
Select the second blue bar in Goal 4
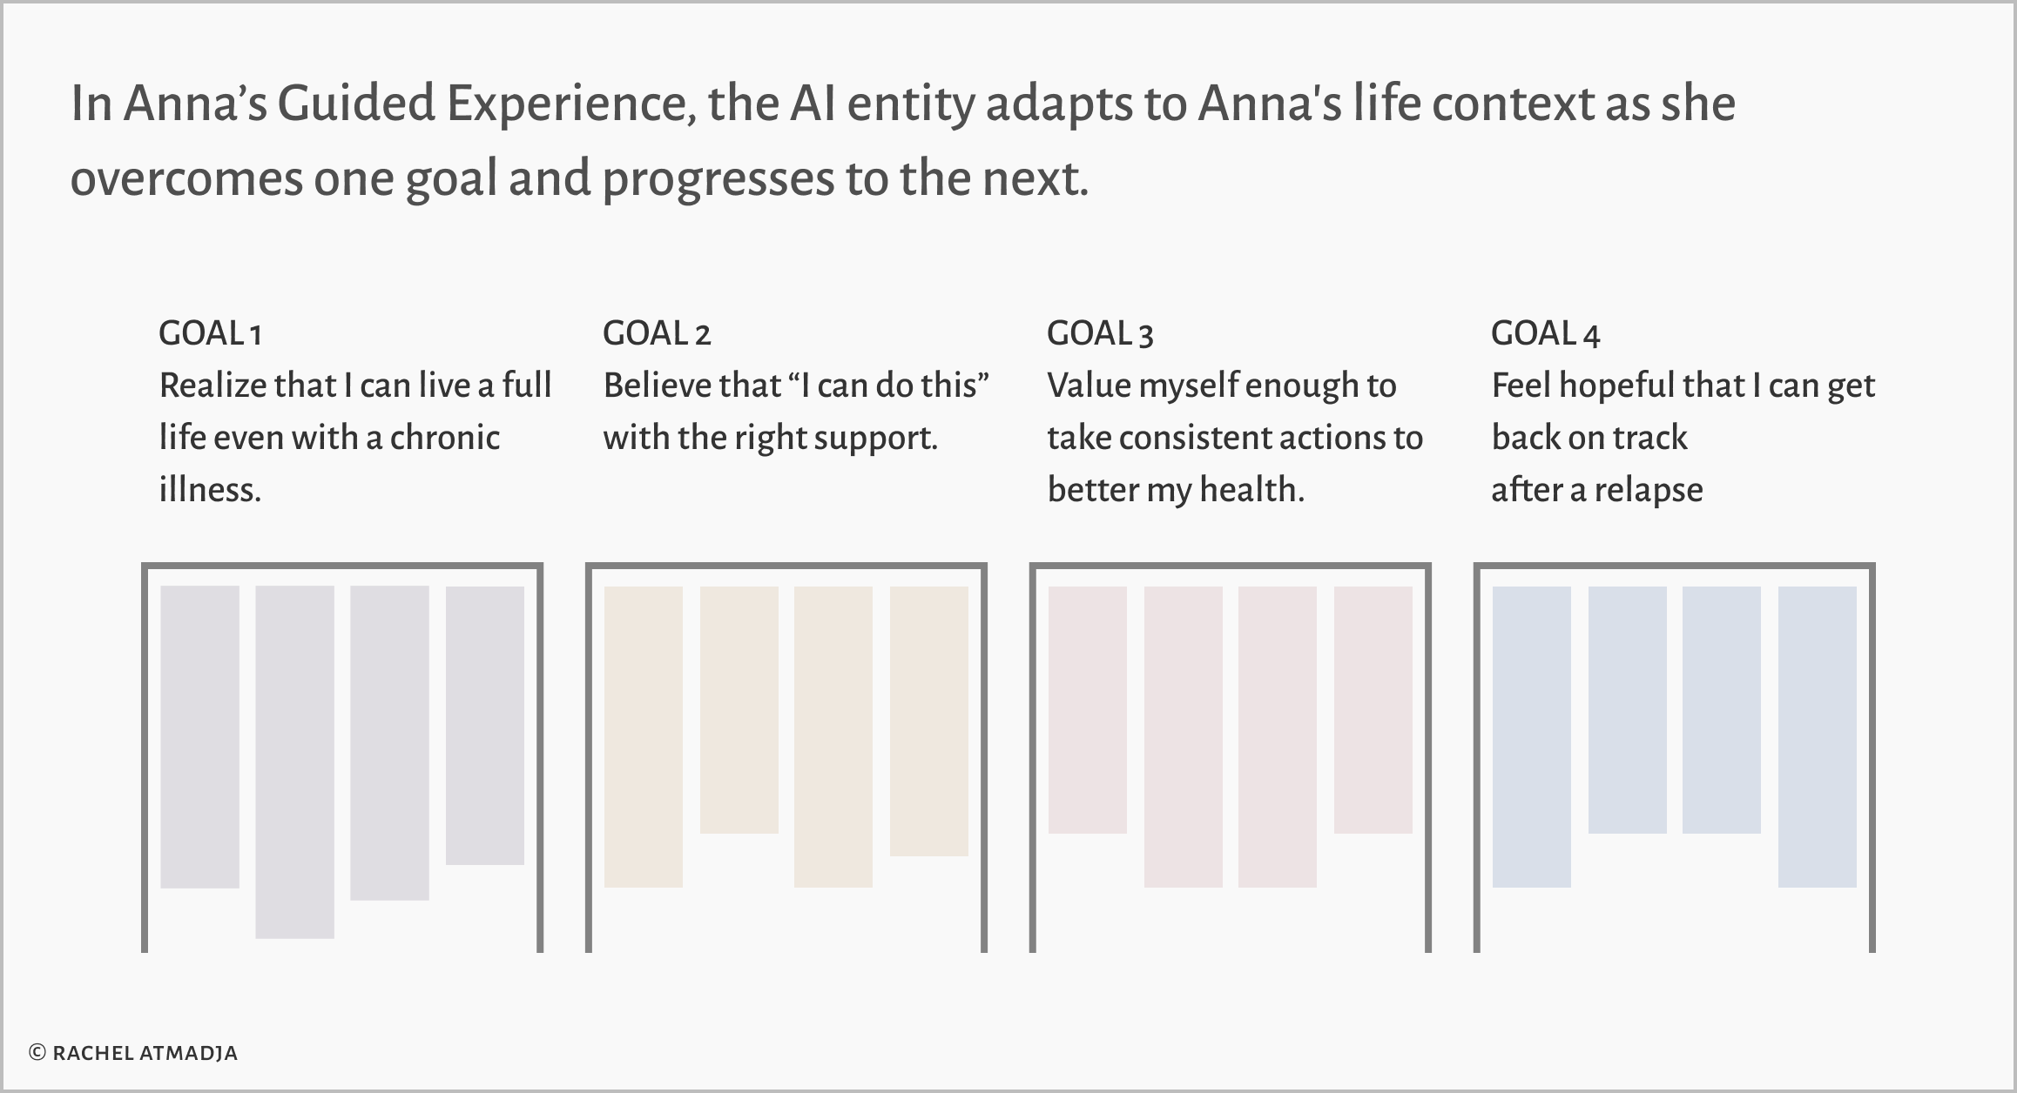click(x=1628, y=710)
